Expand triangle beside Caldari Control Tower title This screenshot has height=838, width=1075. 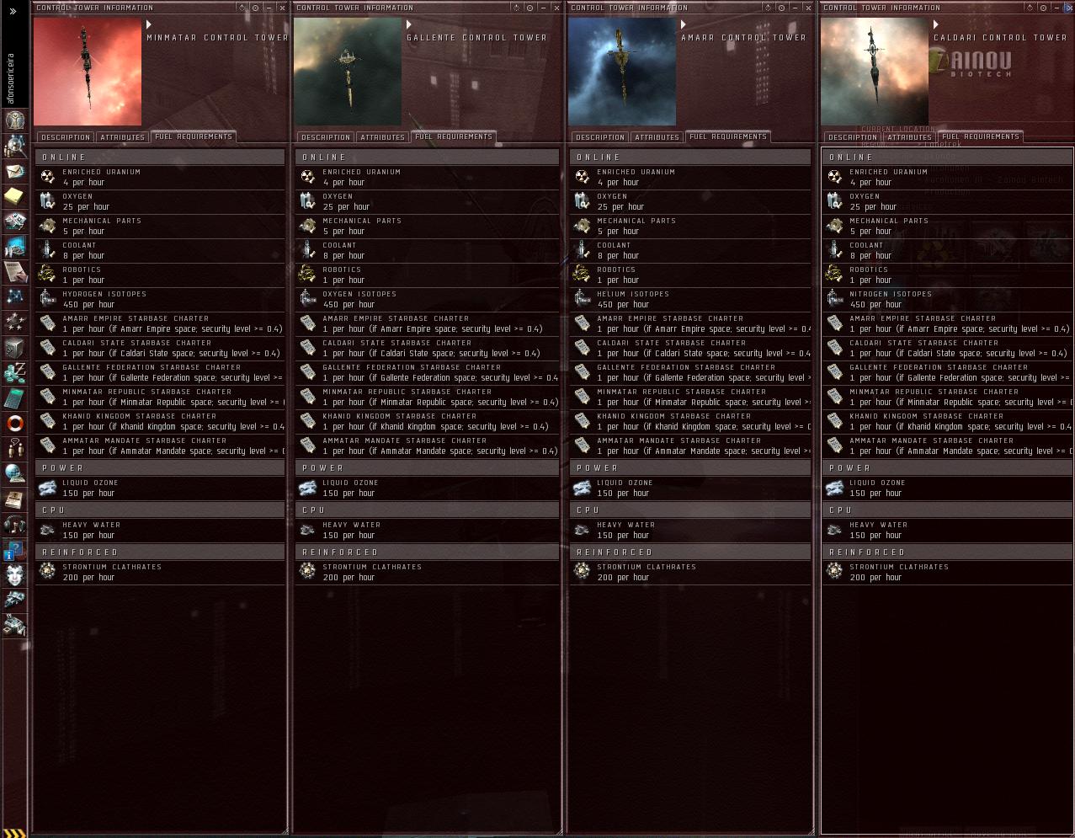point(936,25)
